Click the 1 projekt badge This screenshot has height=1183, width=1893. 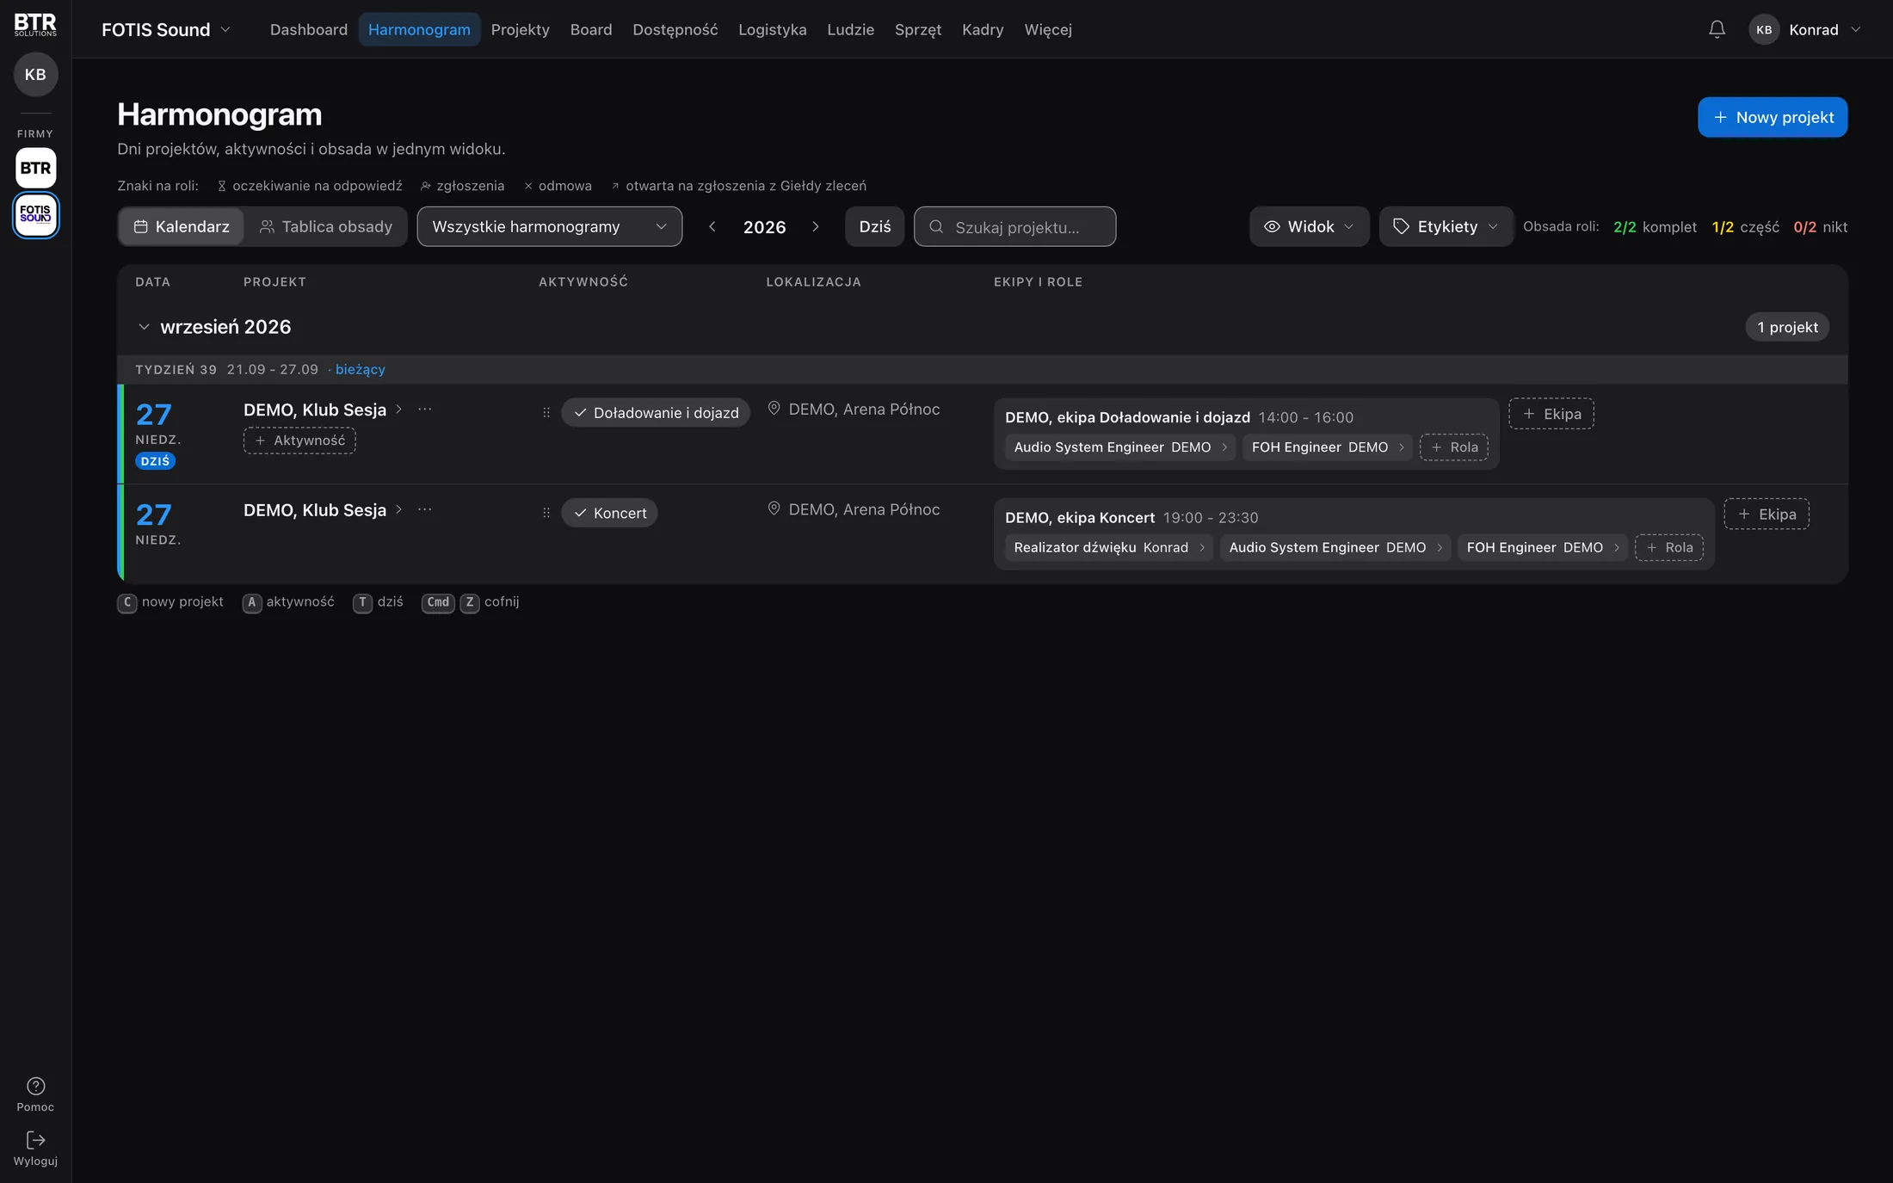1787,327
